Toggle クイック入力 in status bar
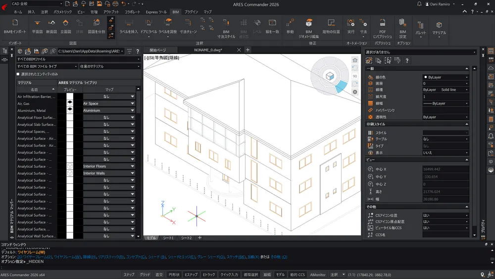495x279 pixels. pyautogui.click(x=229, y=275)
